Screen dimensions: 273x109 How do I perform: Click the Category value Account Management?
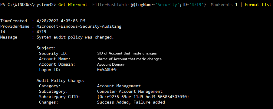[119, 86]
